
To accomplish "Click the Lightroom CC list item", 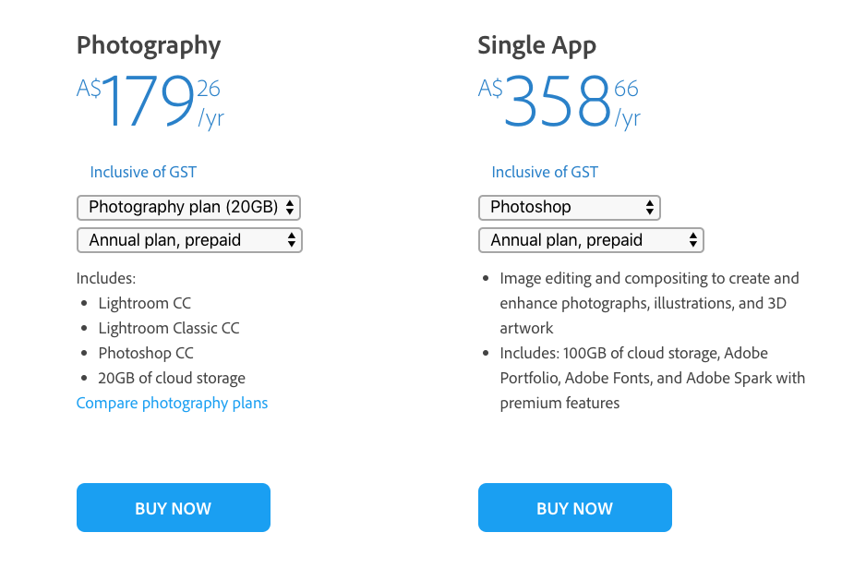I will click(x=144, y=303).
